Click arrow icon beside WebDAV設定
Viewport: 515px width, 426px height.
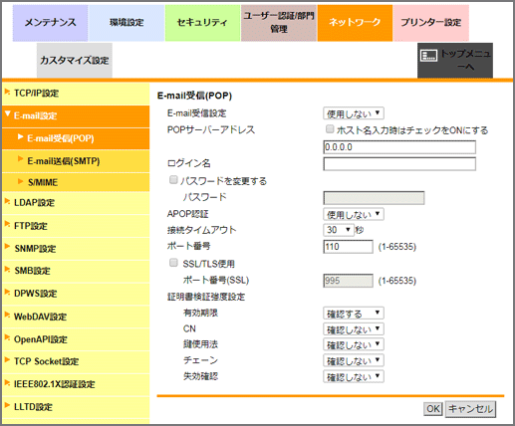(x=7, y=315)
